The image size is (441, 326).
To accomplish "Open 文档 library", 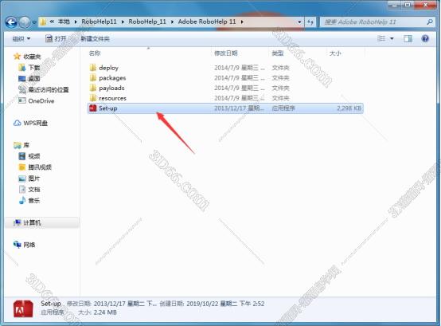I will click(34, 190).
